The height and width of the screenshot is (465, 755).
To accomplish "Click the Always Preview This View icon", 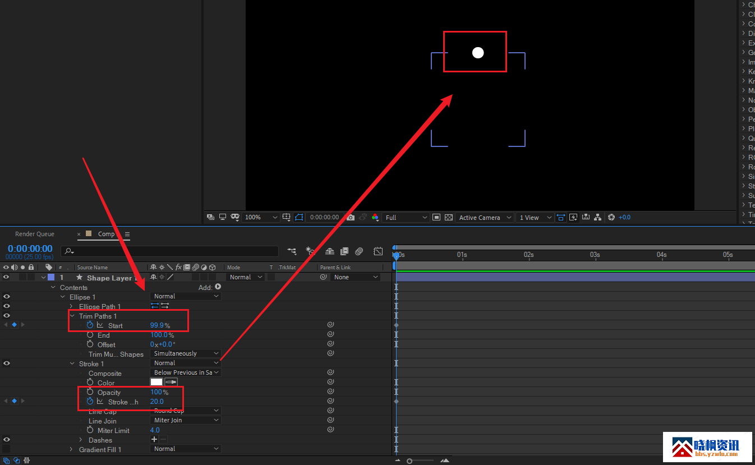I will point(211,217).
